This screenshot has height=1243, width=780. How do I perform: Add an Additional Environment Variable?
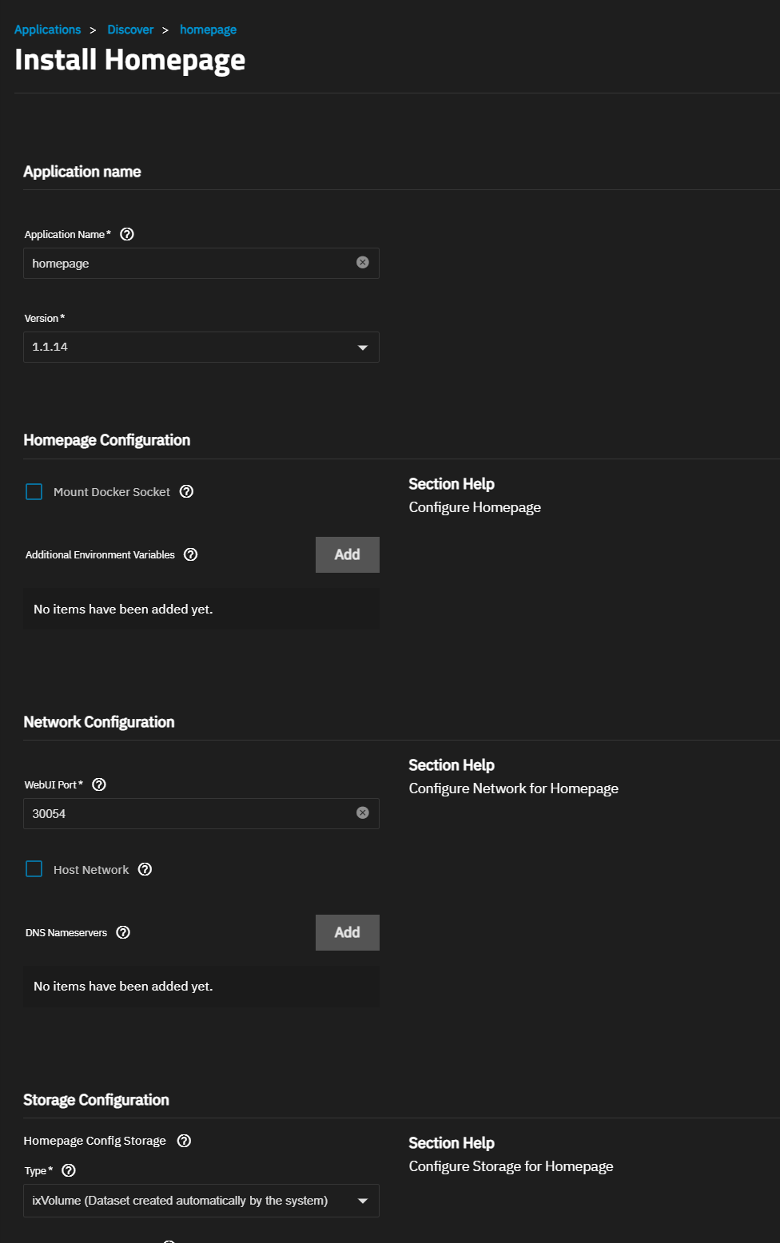click(x=348, y=554)
